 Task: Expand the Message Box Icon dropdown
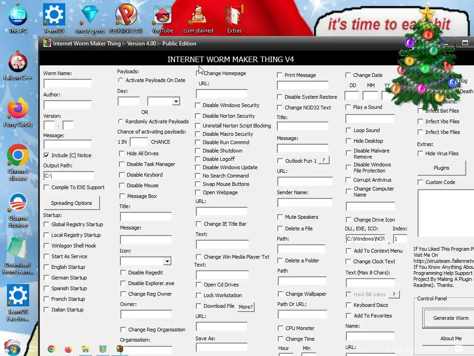167,261
